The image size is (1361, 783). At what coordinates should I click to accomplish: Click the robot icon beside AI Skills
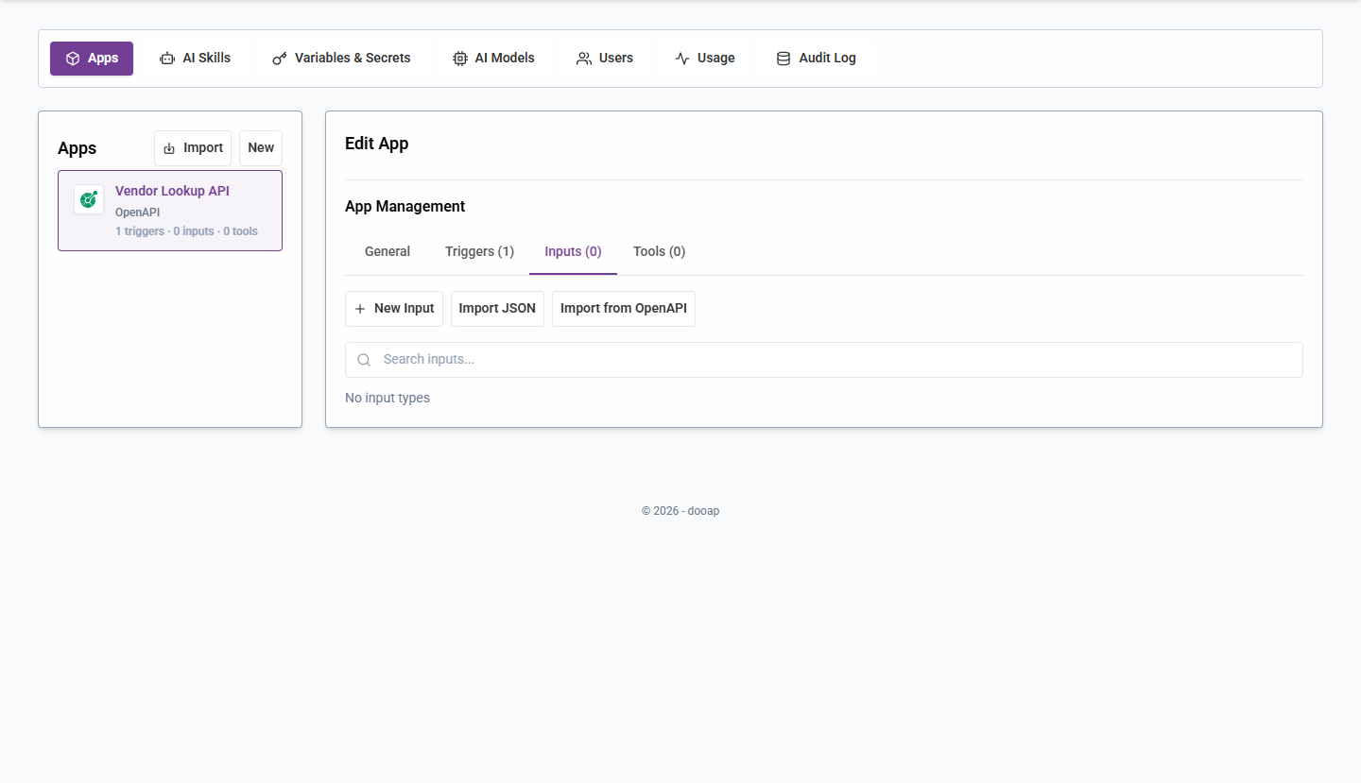(167, 59)
